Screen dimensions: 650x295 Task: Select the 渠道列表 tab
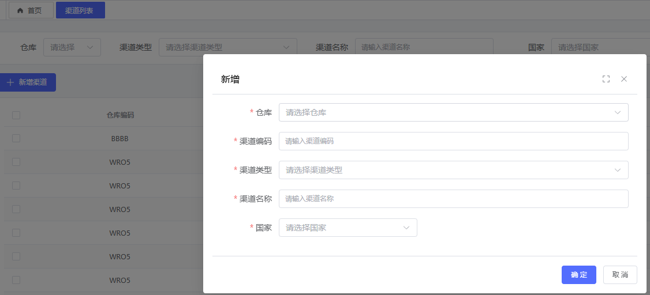[80, 10]
